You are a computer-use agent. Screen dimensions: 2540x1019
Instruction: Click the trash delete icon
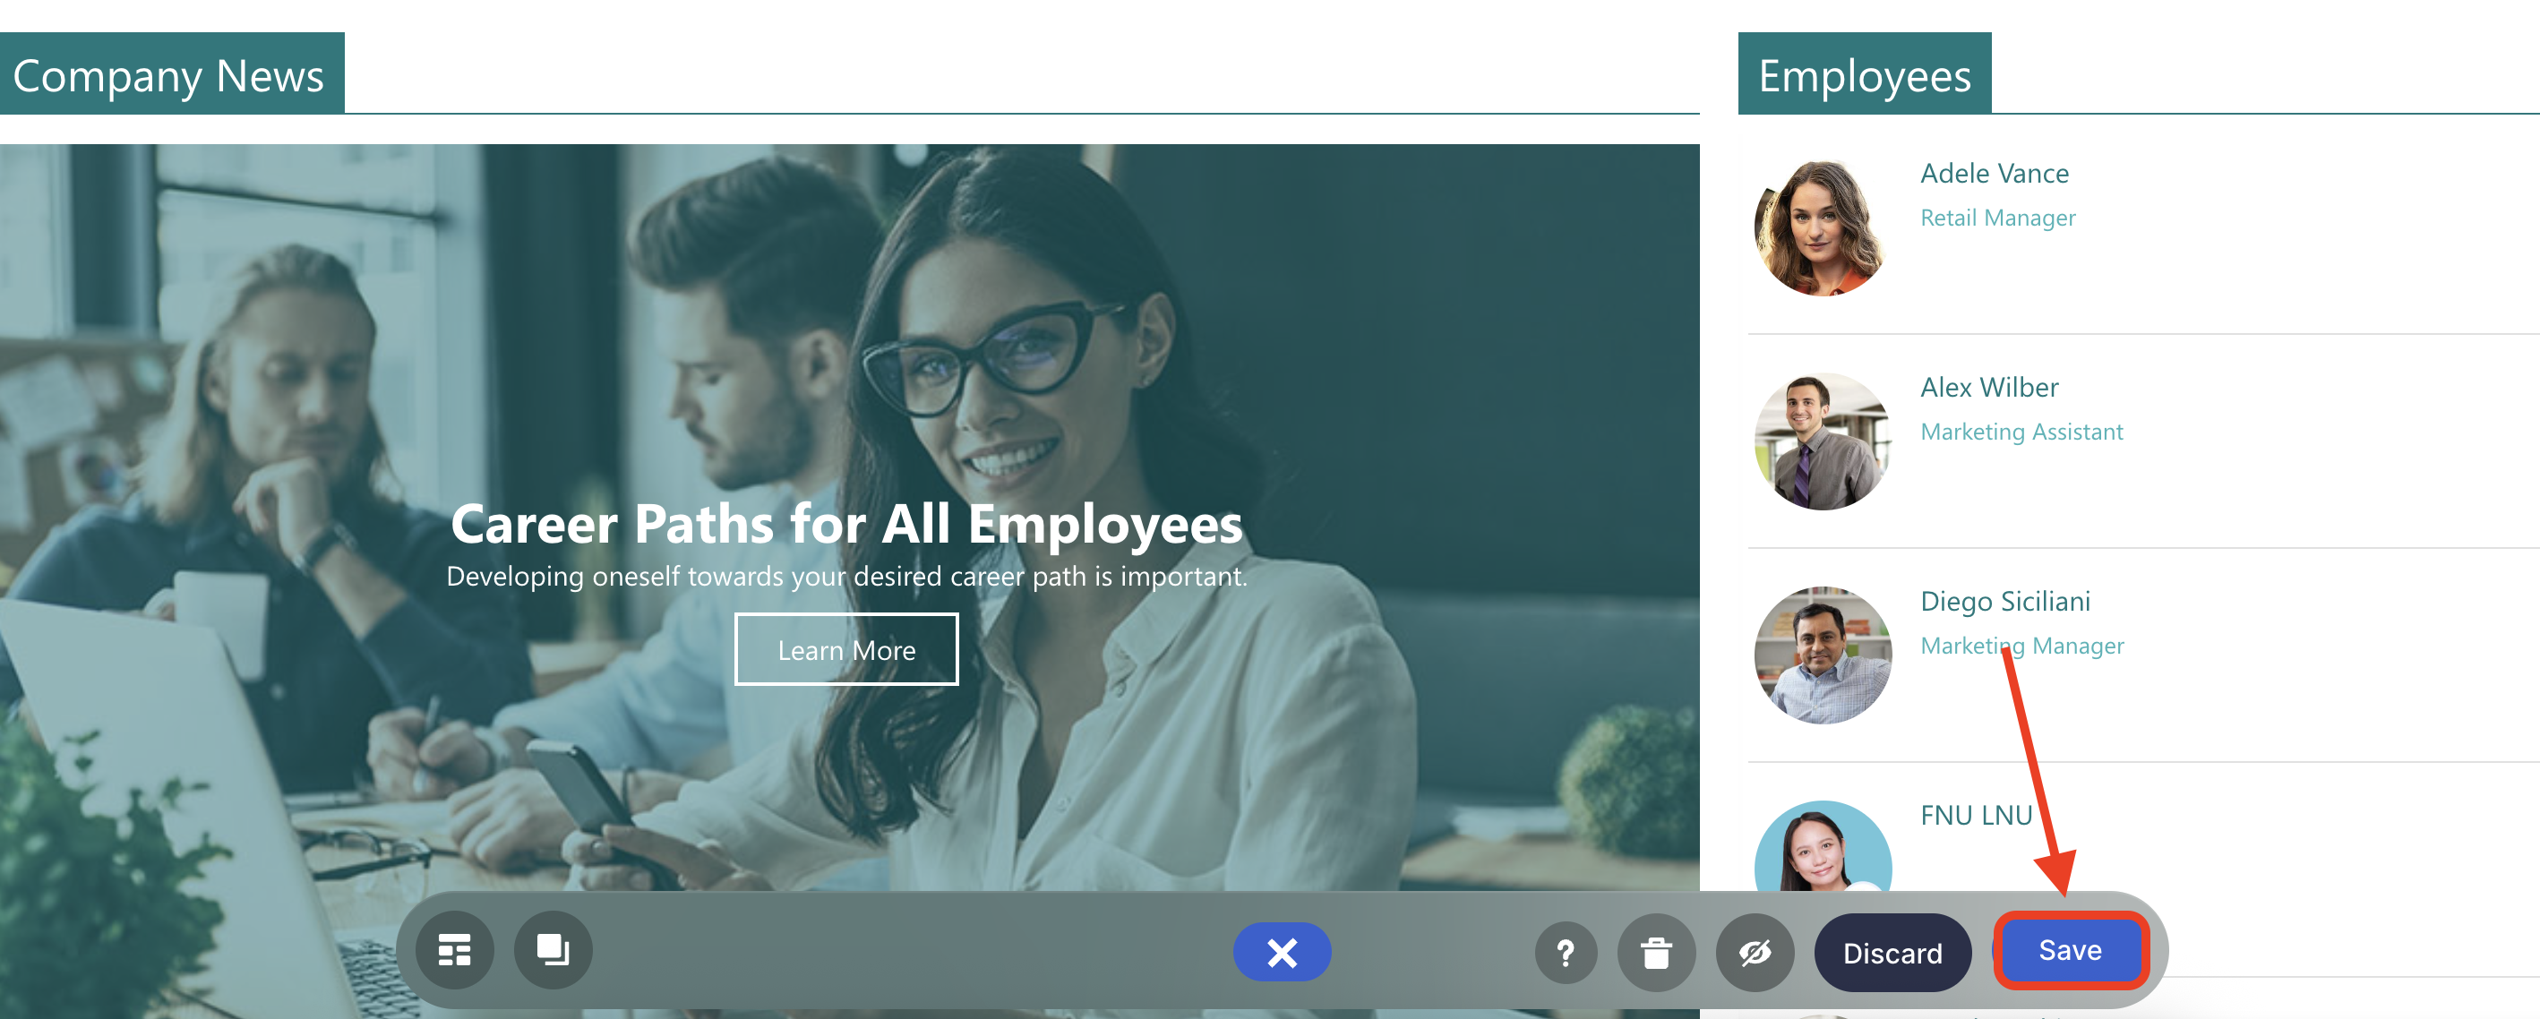tap(1657, 953)
